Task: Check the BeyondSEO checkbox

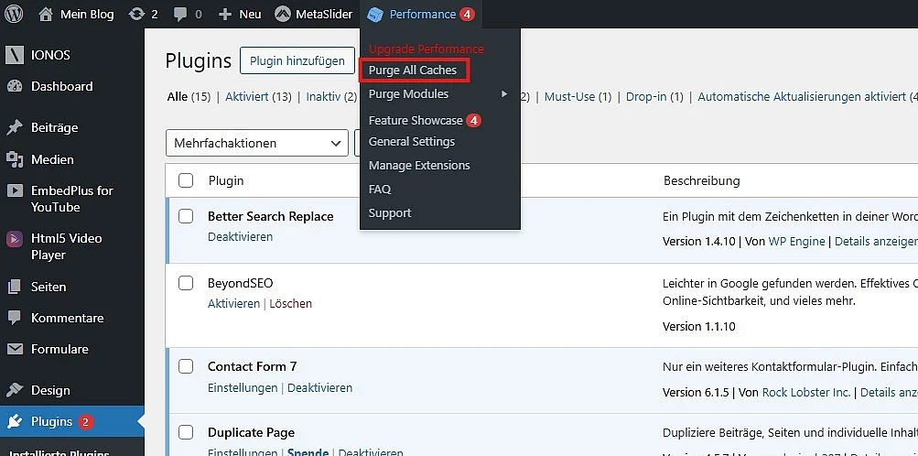Action: (x=186, y=283)
